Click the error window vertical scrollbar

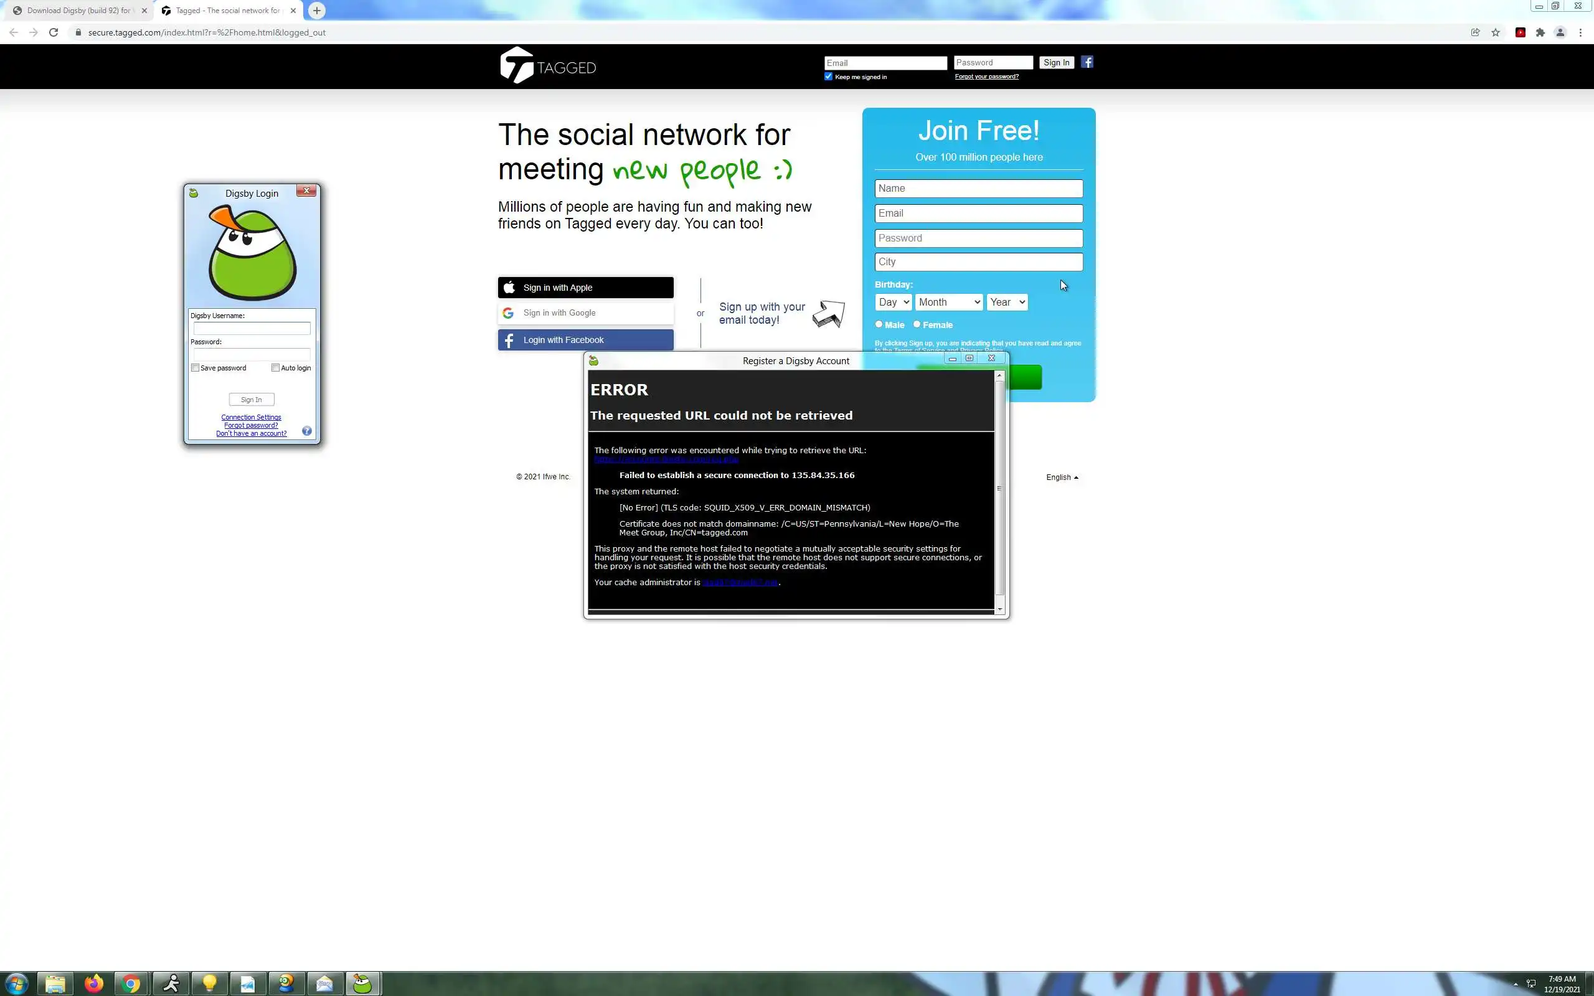pos(999,487)
